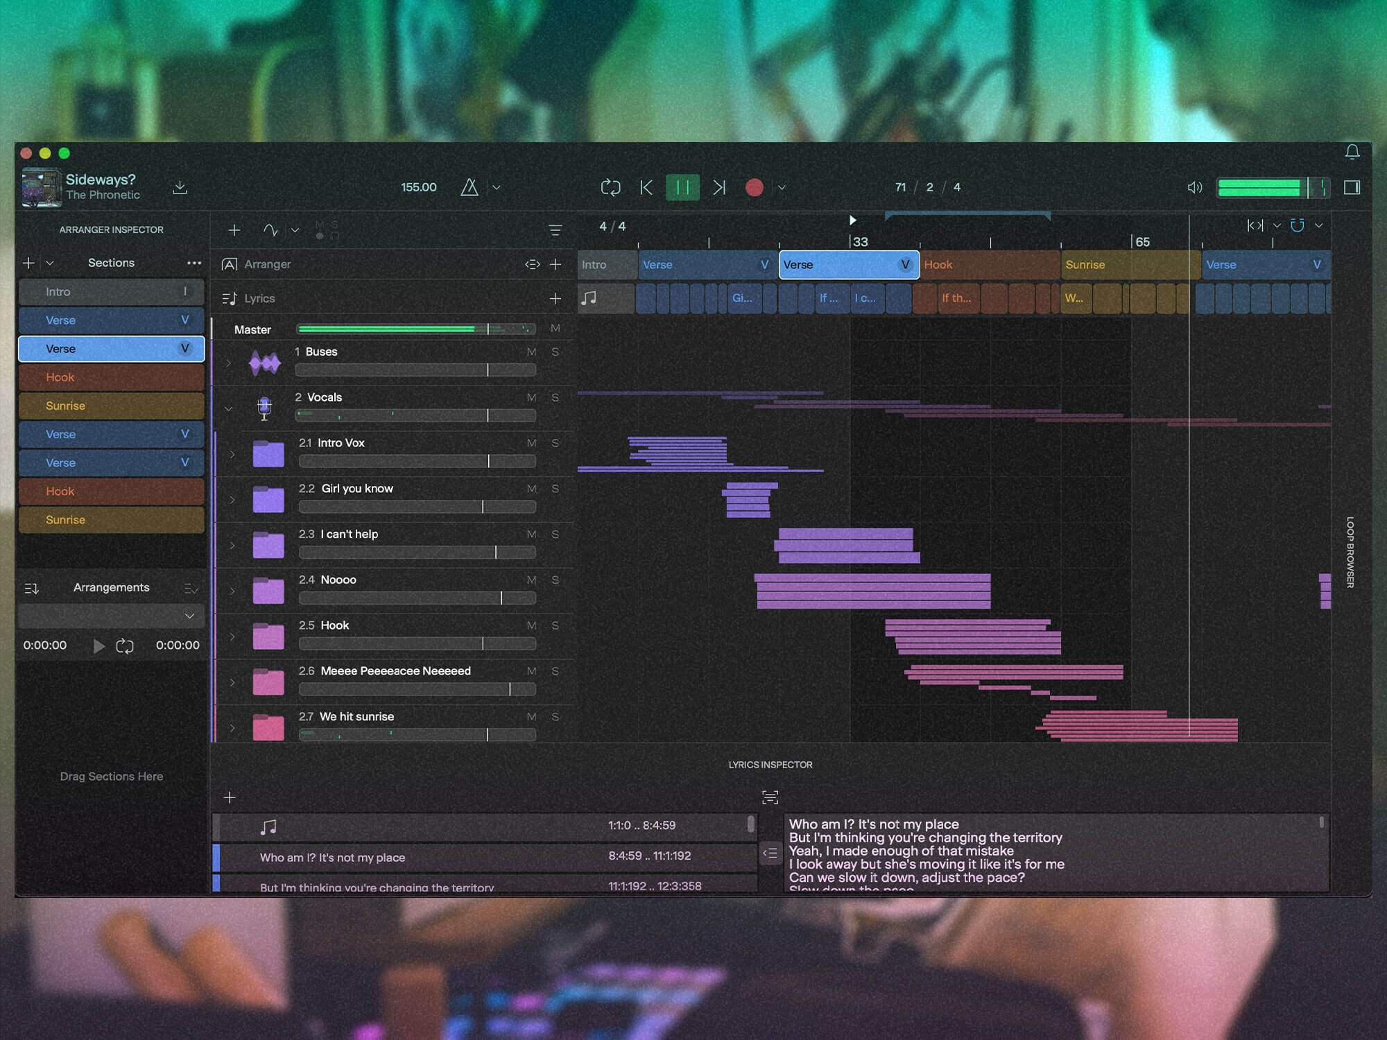Mute the Vocals track
Screen dimensions: 1387x1040
(x=532, y=397)
